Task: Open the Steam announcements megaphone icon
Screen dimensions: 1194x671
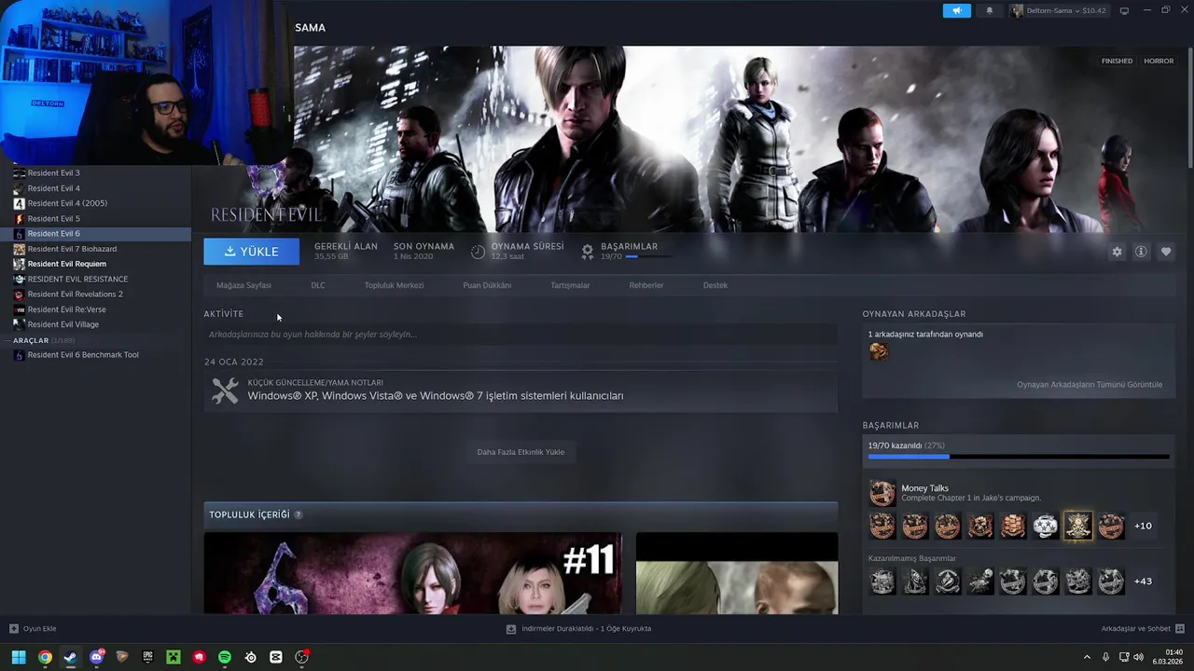Action: (956, 10)
